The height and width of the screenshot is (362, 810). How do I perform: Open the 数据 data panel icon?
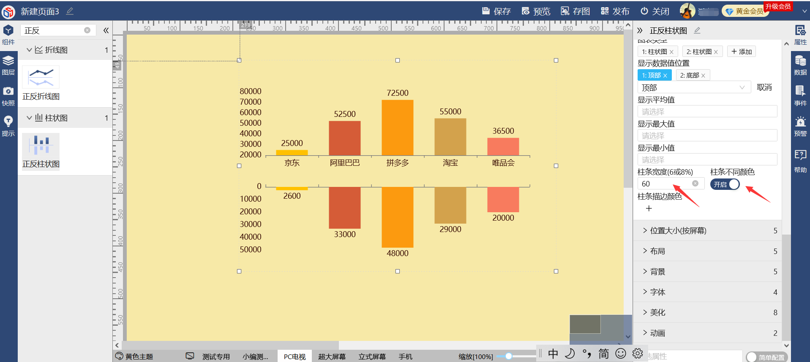pos(800,65)
